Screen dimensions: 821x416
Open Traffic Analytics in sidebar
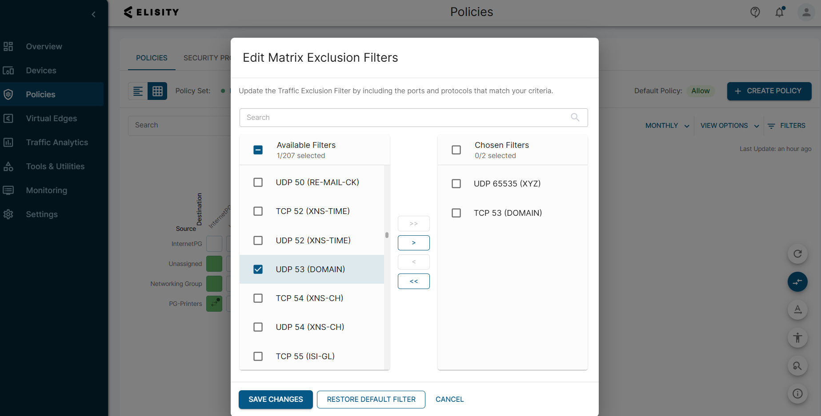57,143
